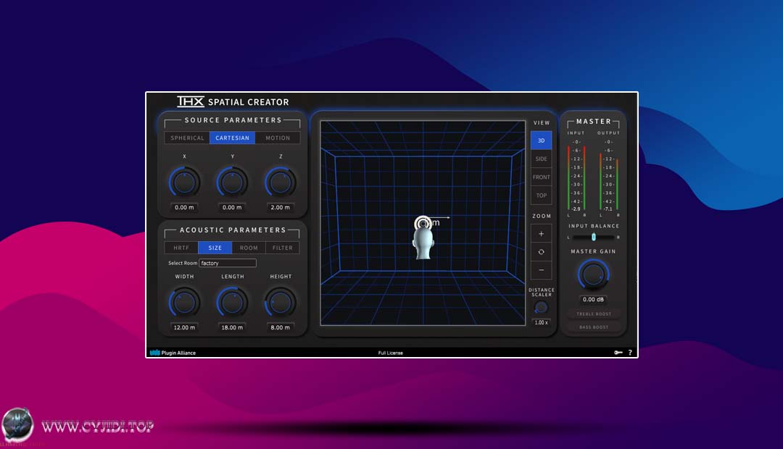Screen dimensions: 783x449
Task: Open the Room acoustic tab
Action: (x=249, y=248)
